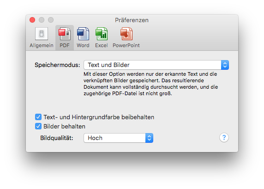Switch to the Word tab label

[83, 45]
